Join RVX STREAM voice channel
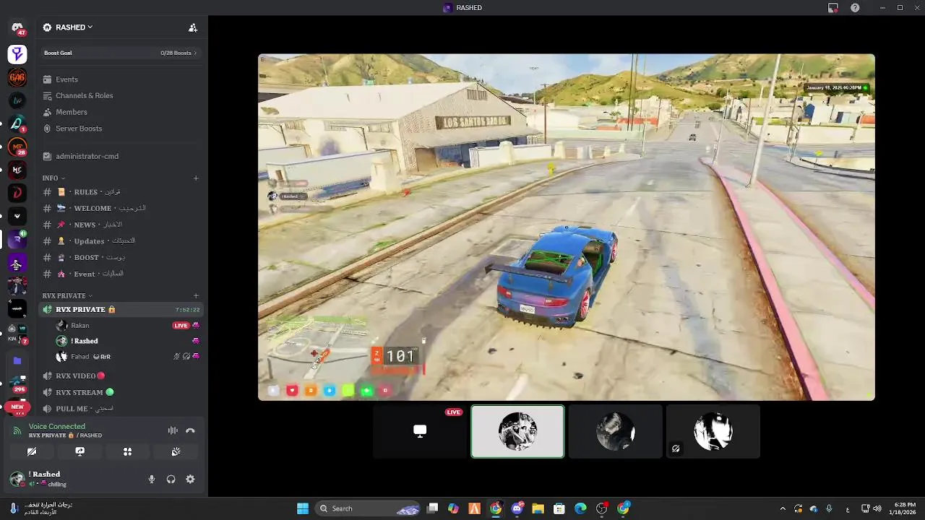 click(120, 392)
